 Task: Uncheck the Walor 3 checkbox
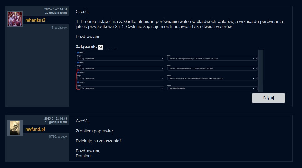coord(78,72)
